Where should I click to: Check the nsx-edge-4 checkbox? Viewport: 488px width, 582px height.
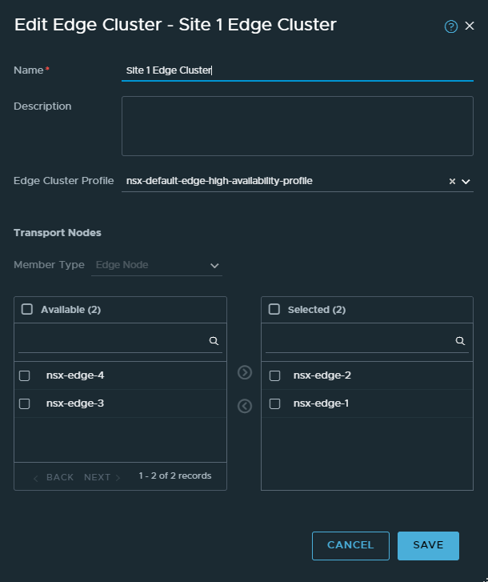click(25, 375)
